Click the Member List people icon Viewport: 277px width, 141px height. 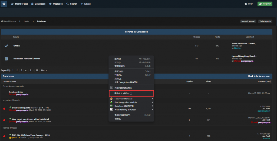(12, 4)
